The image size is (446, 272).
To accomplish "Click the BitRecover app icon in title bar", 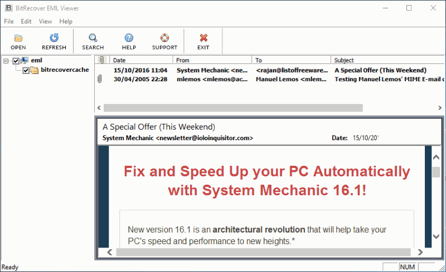I will pyautogui.click(x=8, y=8).
